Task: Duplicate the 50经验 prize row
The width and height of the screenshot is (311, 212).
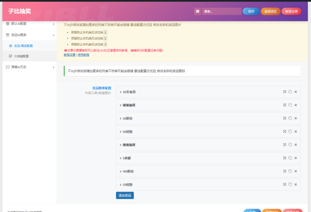Action: coord(290,132)
